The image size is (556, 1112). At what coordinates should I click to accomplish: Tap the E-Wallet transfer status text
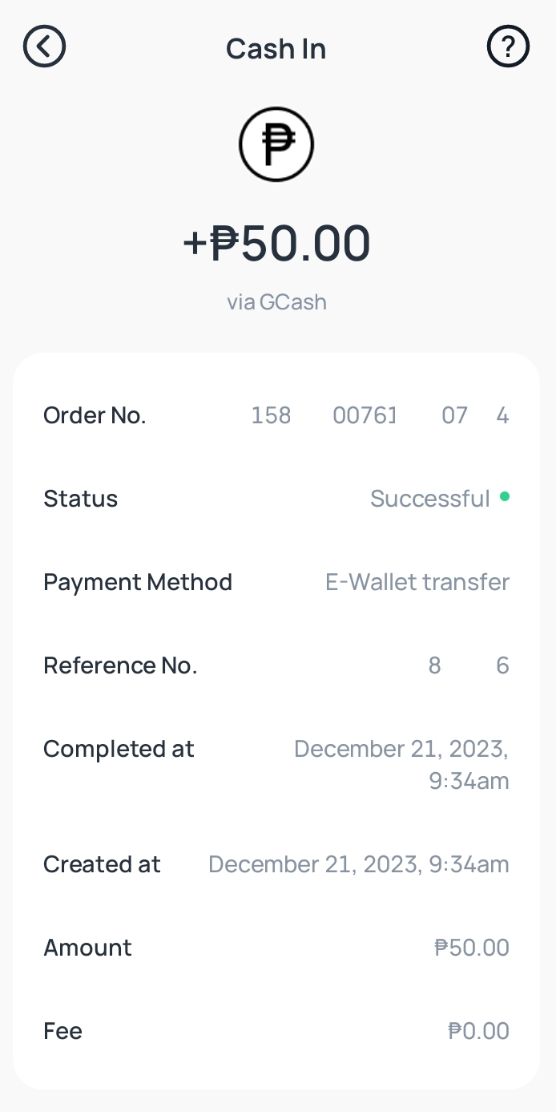[417, 581]
